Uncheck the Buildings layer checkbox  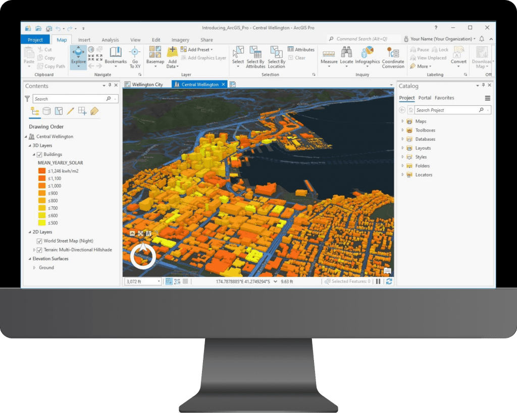39,154
